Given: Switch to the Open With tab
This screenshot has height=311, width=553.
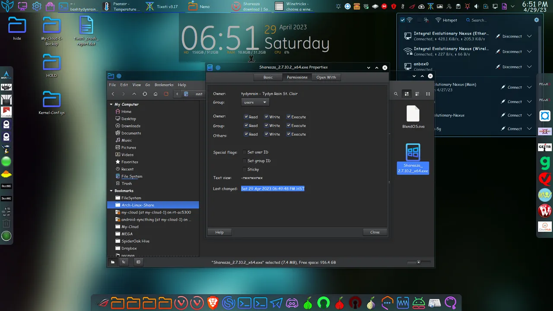Looking at the screenshot, I should tap(326, 77).
